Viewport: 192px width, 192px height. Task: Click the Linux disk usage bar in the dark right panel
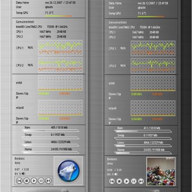click(143, 146)
